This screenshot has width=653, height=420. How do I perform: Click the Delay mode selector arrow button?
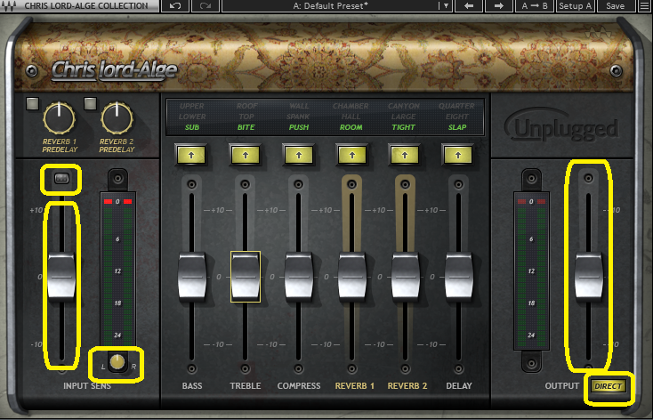458,154
